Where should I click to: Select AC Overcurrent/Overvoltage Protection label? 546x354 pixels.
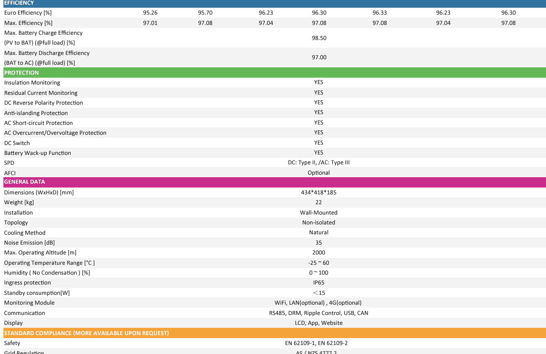pyautogui.click(x=55, y=133)
